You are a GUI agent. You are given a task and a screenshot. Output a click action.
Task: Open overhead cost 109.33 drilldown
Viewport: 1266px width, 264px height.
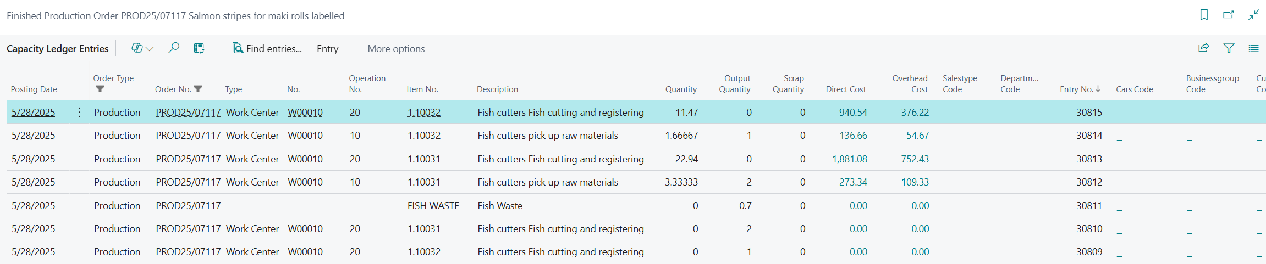point(915,182)
